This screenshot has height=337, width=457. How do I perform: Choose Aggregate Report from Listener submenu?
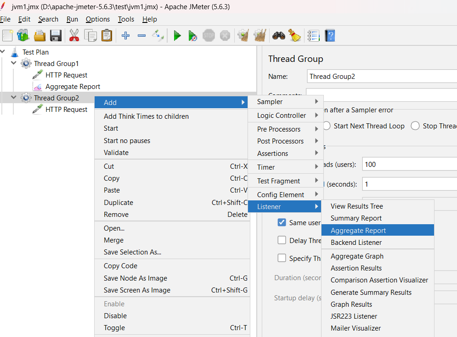click(378, 230)
